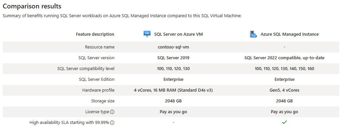Click the Feature description column header

95,34
